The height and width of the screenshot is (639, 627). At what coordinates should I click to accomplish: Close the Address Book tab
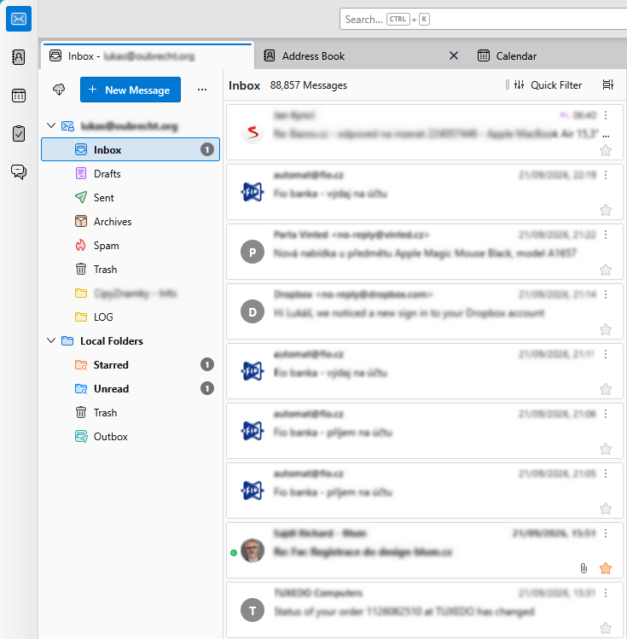454,55
